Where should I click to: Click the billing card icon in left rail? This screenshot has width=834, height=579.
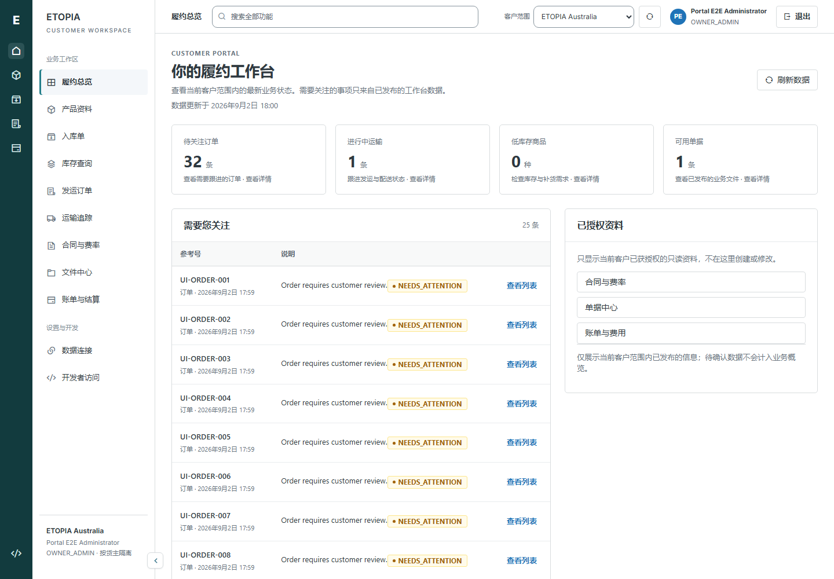coord(16,148)
